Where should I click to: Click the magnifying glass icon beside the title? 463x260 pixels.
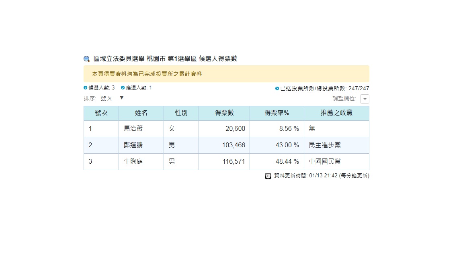click(x=87, y=59)
